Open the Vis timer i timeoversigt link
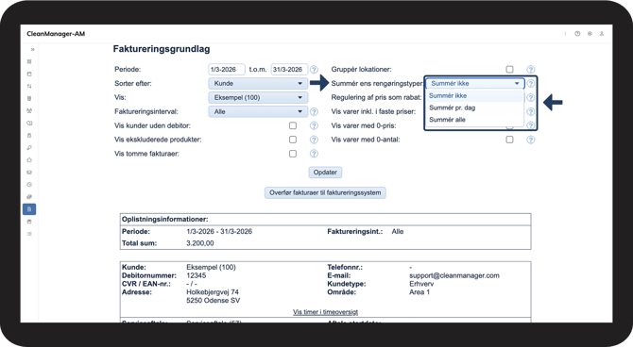633x347 pixels. click(x=325, y=312)
